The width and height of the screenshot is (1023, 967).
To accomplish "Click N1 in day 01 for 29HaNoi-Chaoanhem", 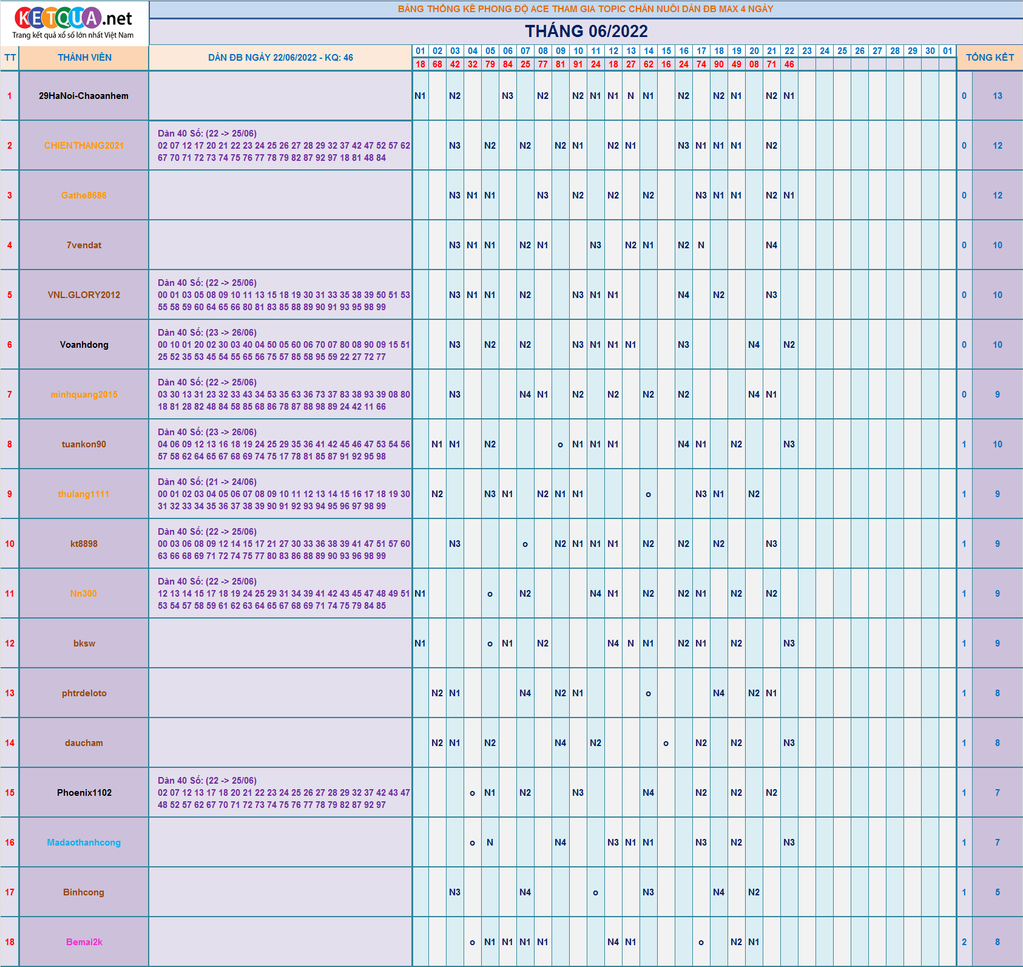I will coord(420,96).
